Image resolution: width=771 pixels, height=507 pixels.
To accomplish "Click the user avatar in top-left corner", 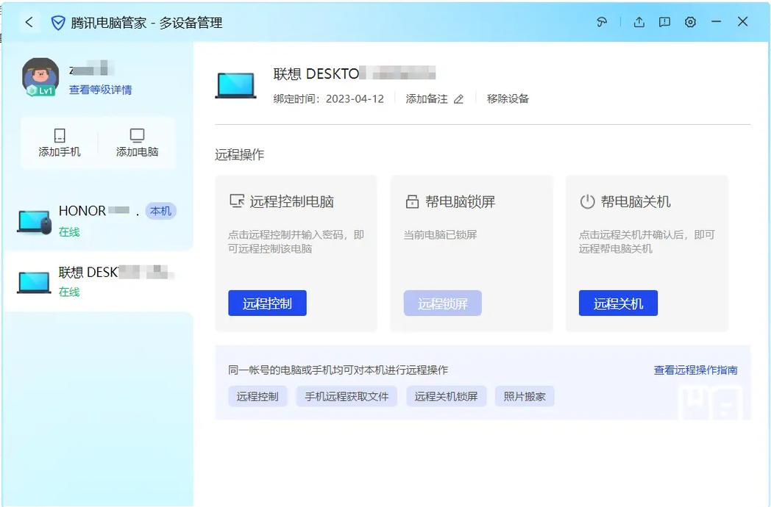I will (40, 74).
